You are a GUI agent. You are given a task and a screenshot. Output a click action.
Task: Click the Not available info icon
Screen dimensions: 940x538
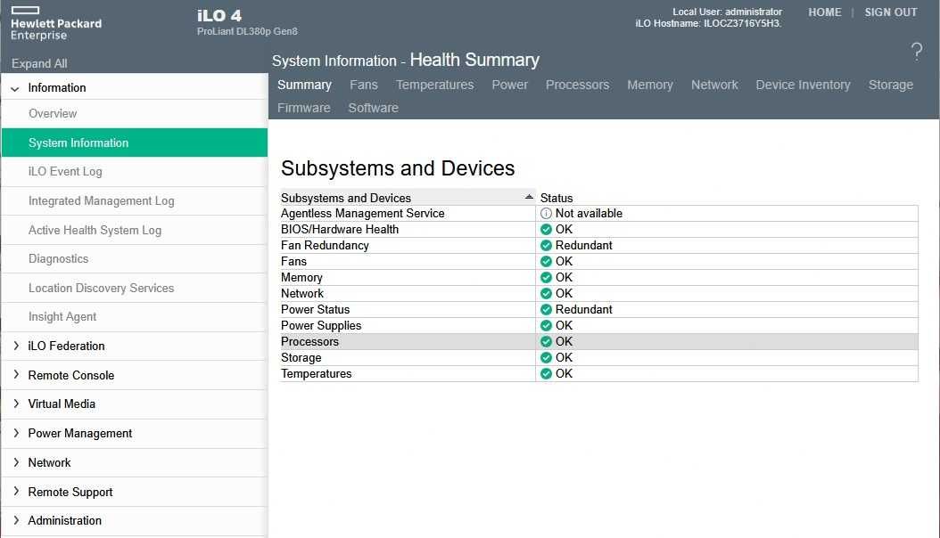pyautogui.click(x=546, y=213)
